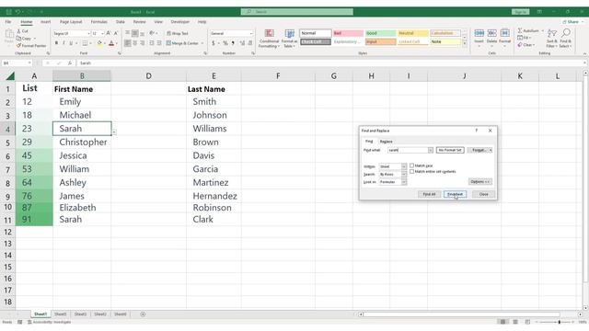Viewport: 589px width, 331px height.
Task: Click the Format Painter brush
Action: [x=18, y=45]
